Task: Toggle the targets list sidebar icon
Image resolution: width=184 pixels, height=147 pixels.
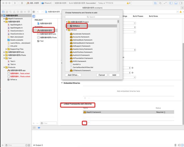Action: [x=34, y=16]
